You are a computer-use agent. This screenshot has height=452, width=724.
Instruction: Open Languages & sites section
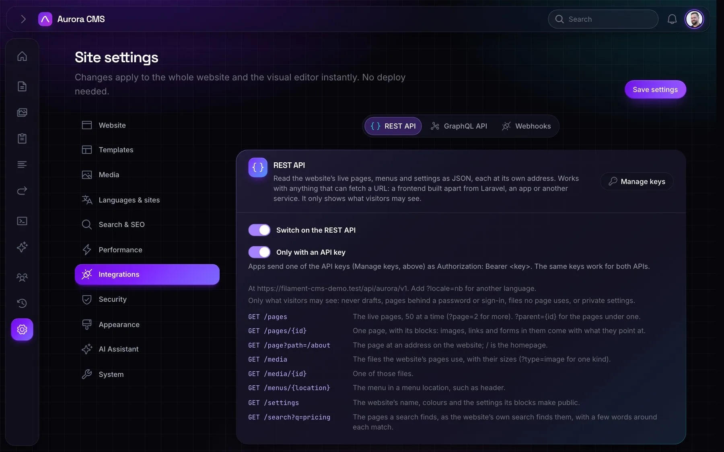point(147,200)
